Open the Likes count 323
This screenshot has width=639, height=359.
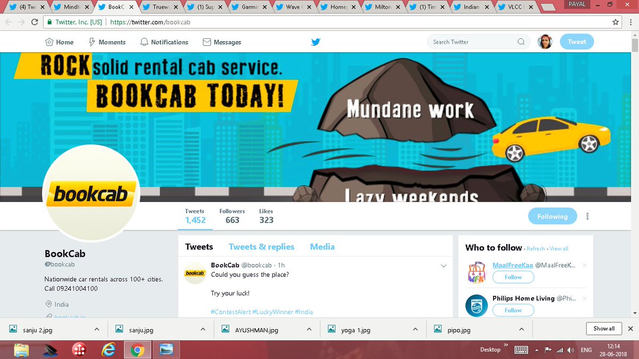pyautogui.click(x=266, y=216)
